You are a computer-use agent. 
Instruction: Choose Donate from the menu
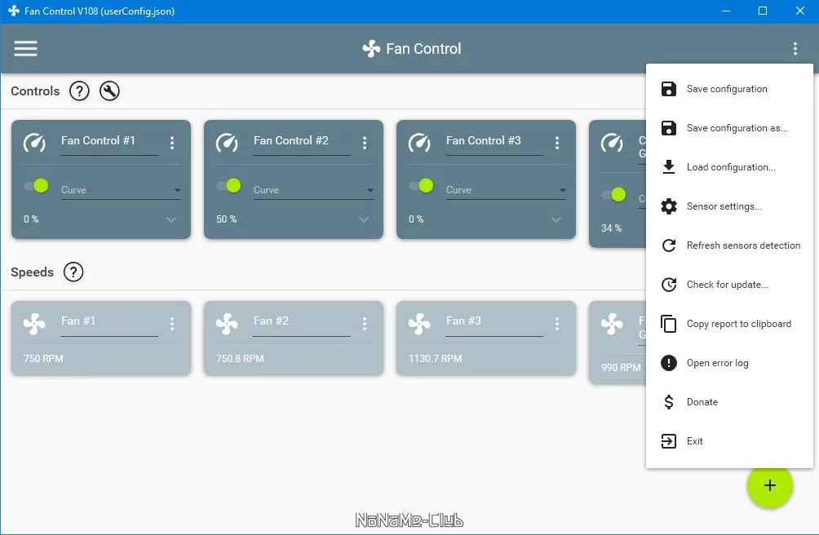729,402
